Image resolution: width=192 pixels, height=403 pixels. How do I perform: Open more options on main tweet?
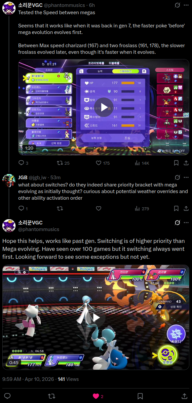pyautogui.click(x=187, y=223)
